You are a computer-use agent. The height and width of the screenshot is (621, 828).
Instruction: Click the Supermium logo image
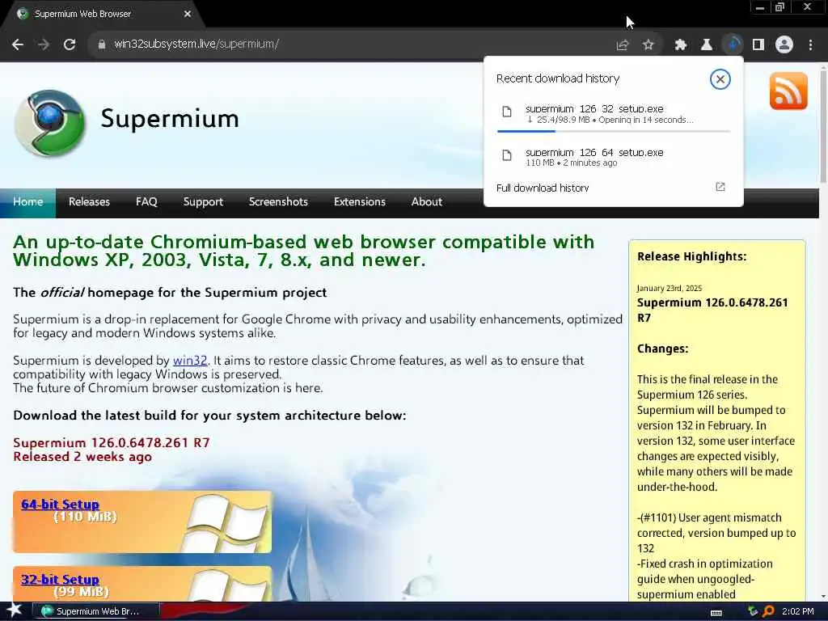click(x=50, y=123)
